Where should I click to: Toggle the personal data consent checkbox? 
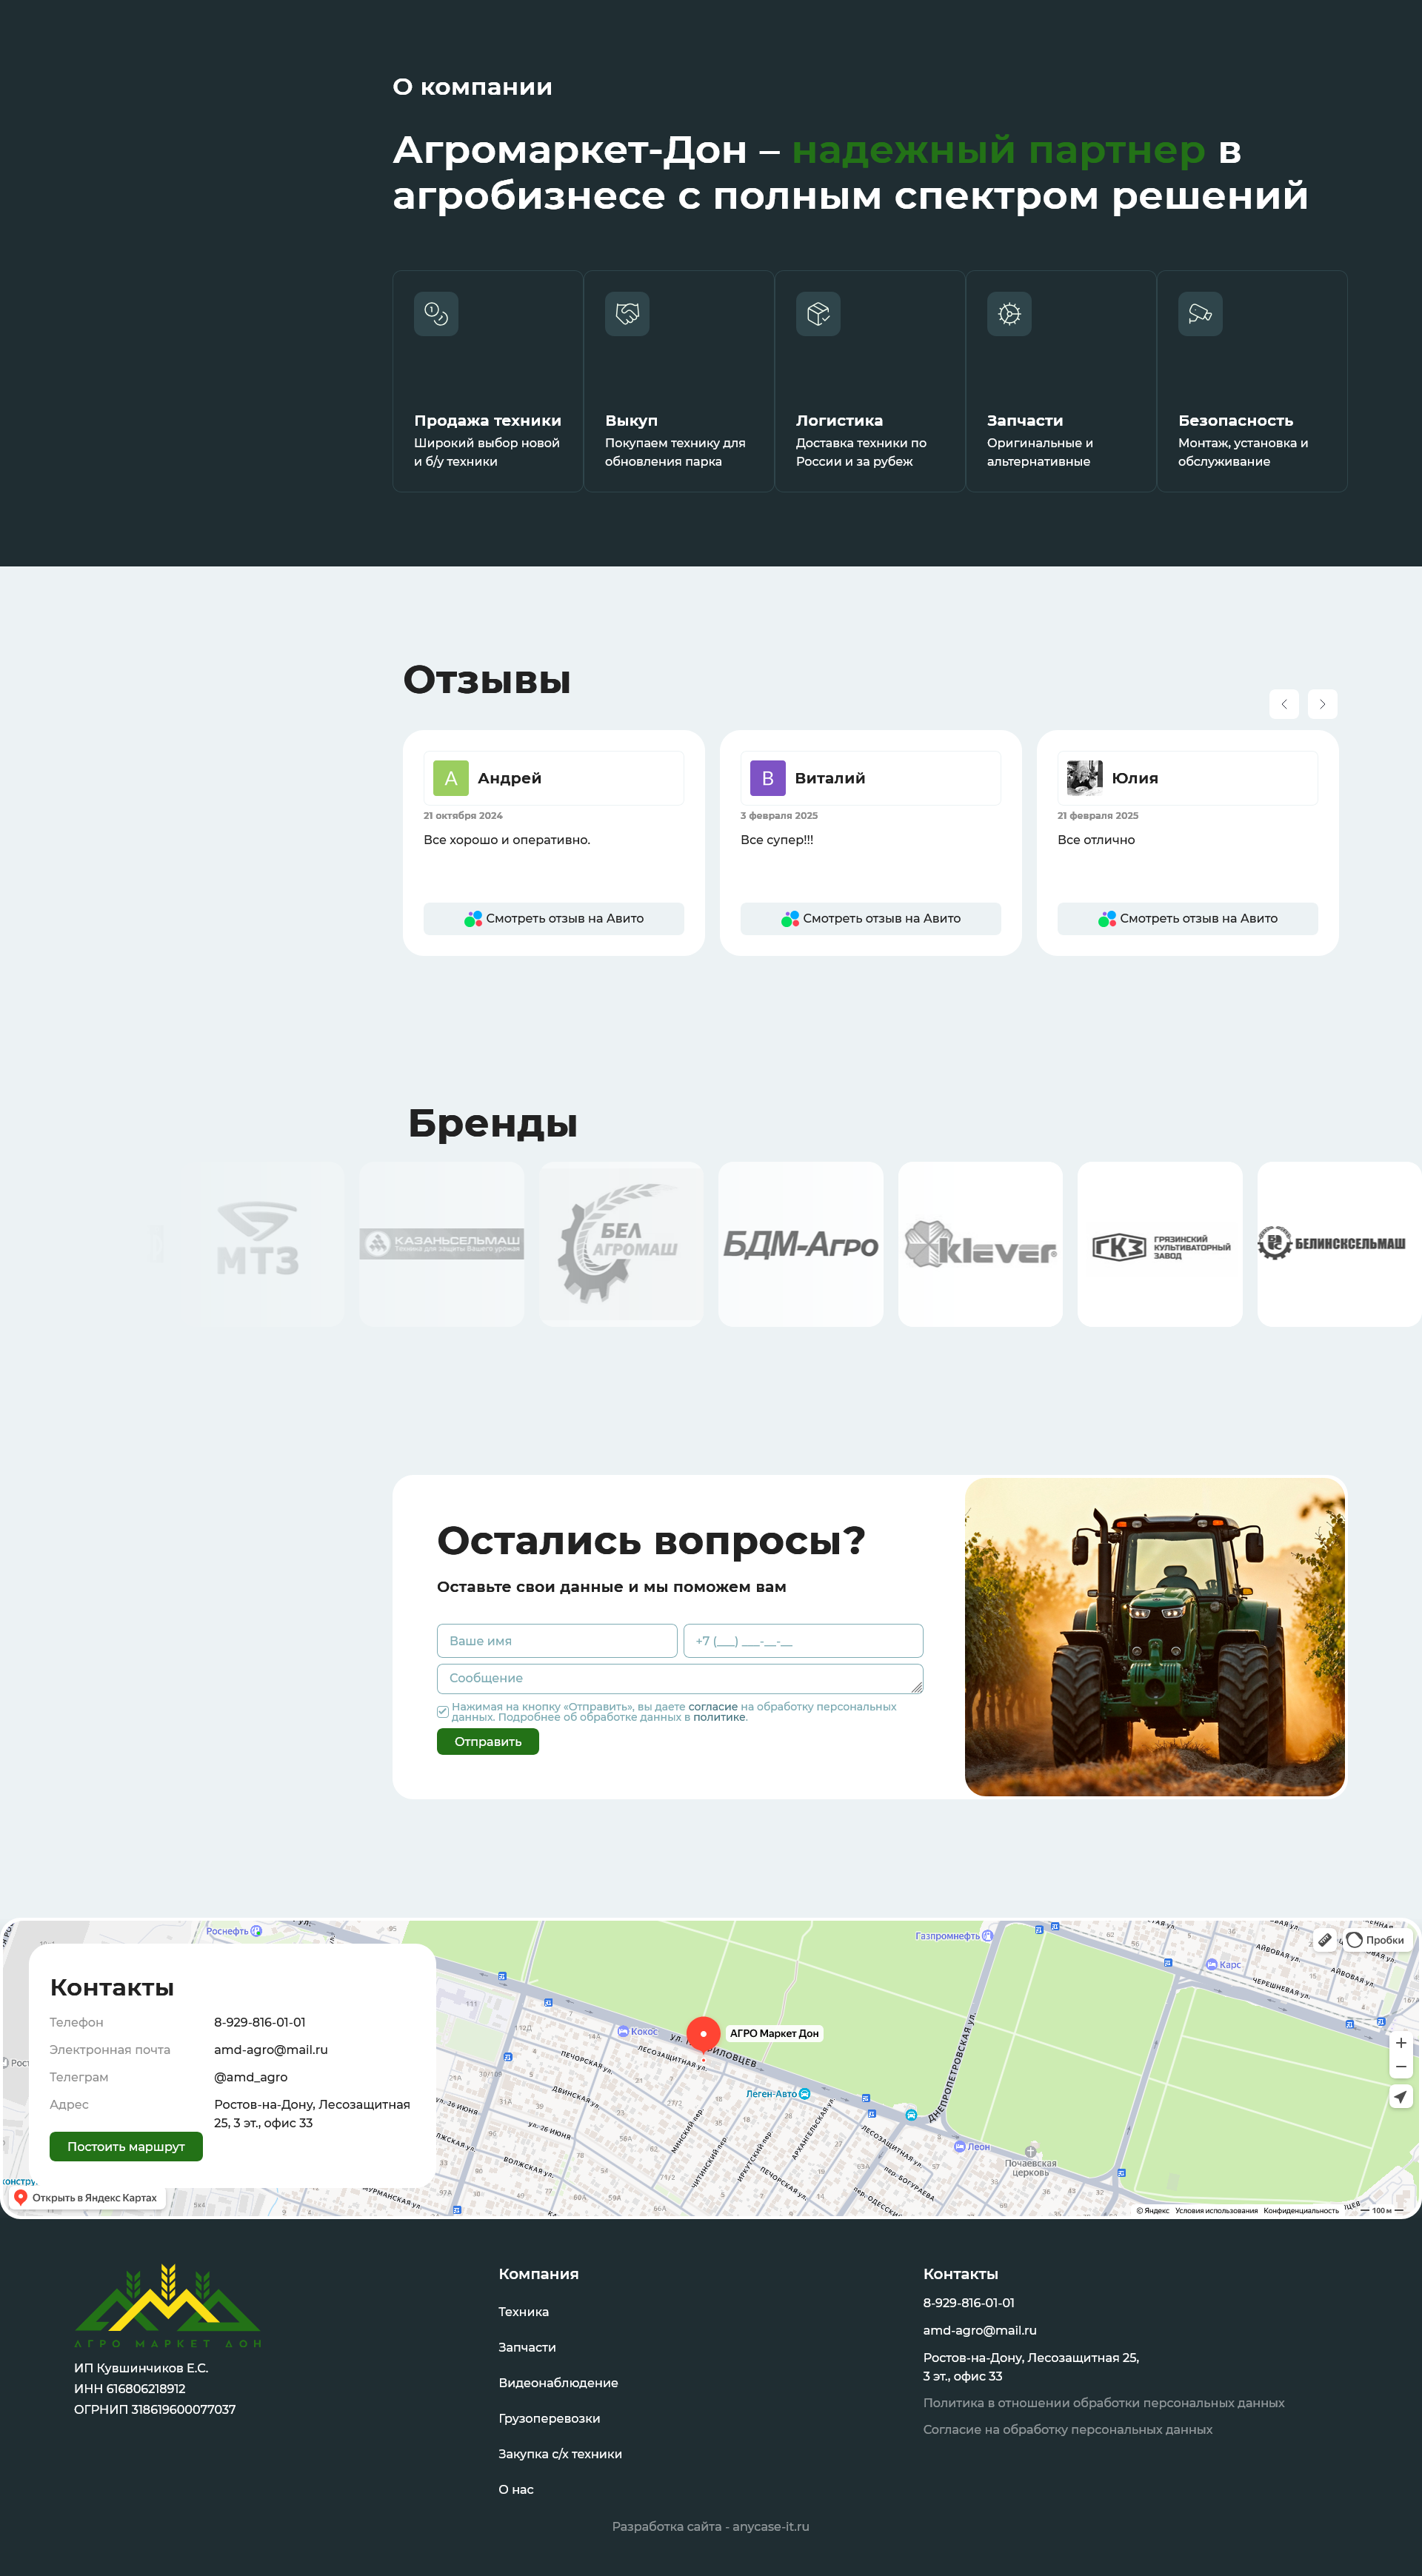[x=443, y=1712]
